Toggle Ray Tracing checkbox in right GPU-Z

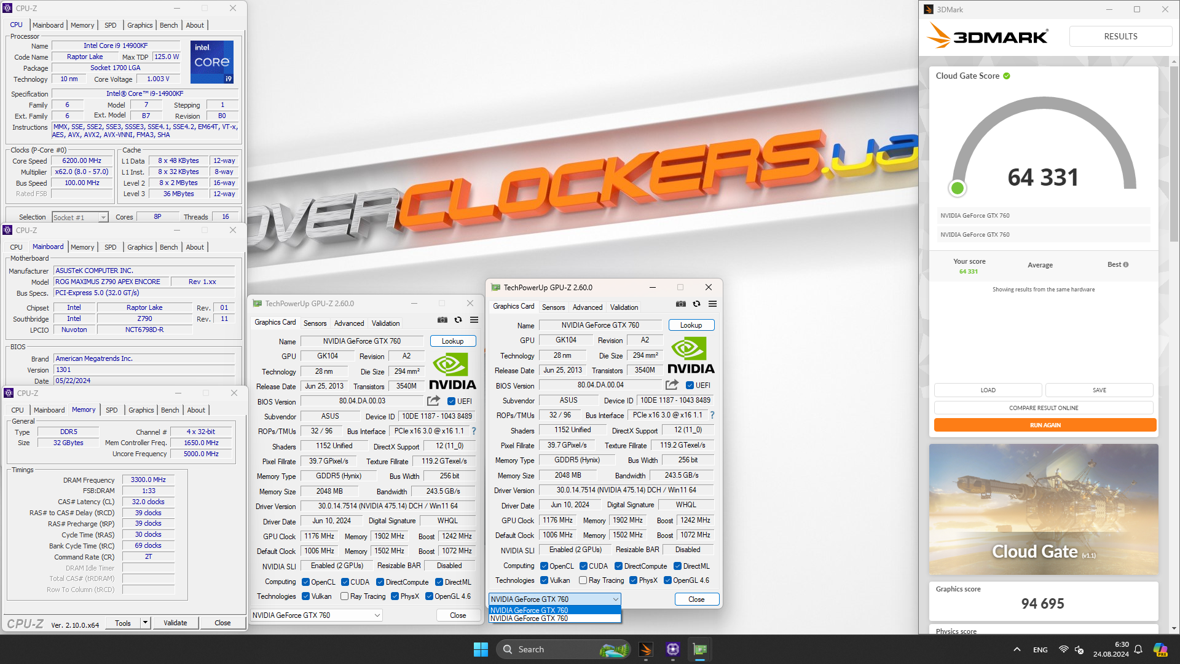(x=583, y=580)
